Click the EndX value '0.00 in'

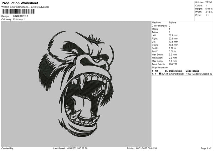tap(172, 48)
